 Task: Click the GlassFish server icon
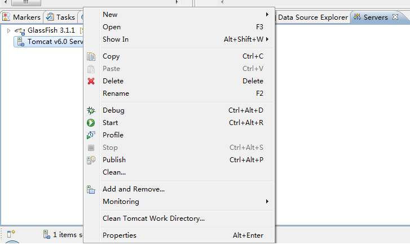pos(20,31)
